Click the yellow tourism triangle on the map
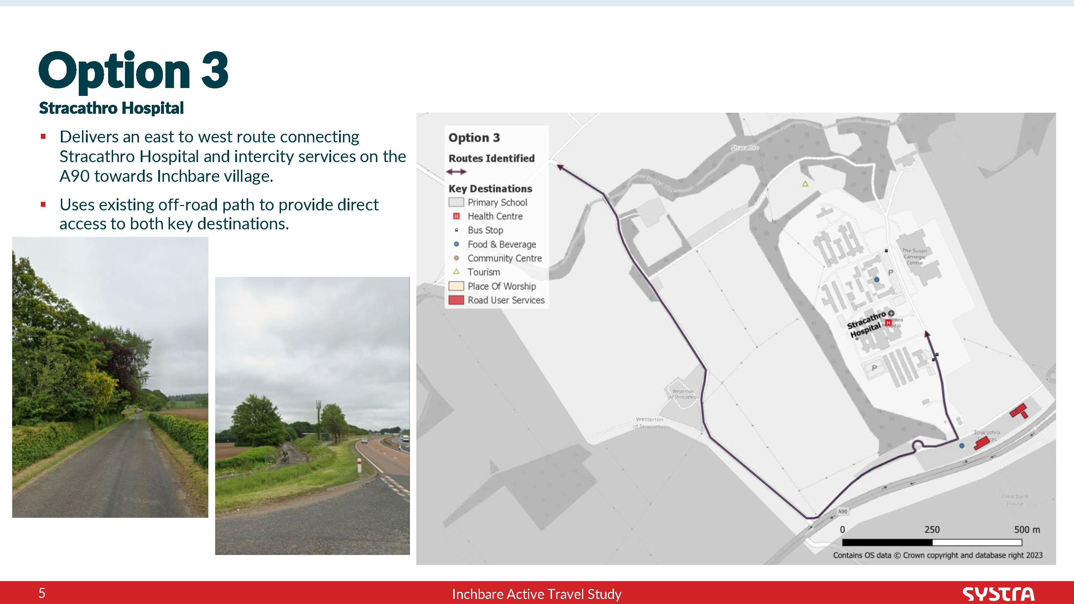Screen dimensions: 1074x604 (x=805, y=184)
